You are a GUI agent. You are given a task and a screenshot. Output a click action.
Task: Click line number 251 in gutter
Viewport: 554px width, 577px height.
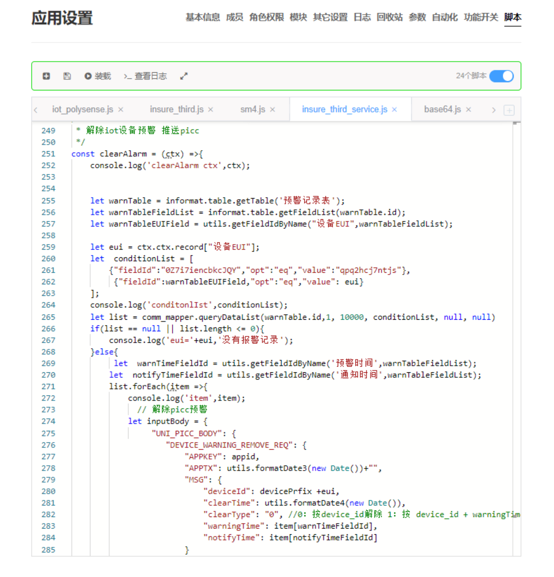point(48,154)
